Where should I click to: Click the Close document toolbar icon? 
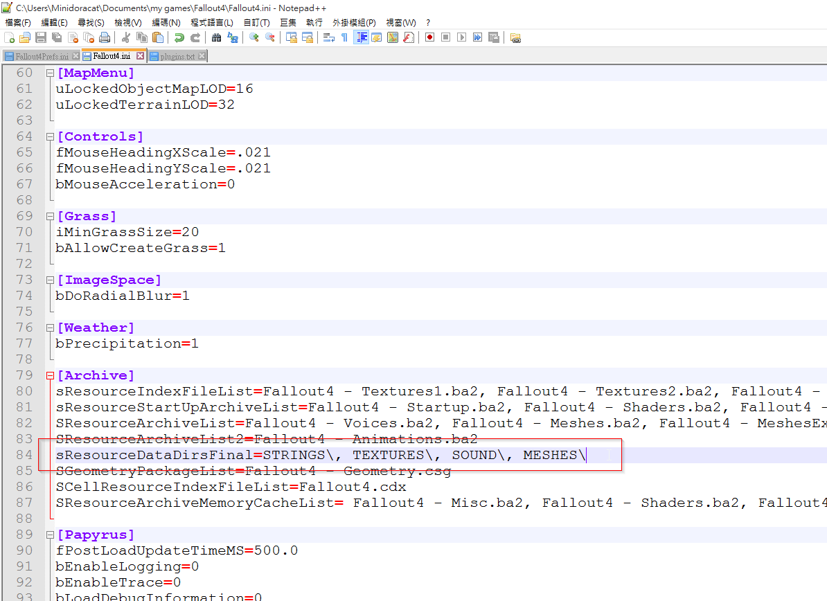73,37
